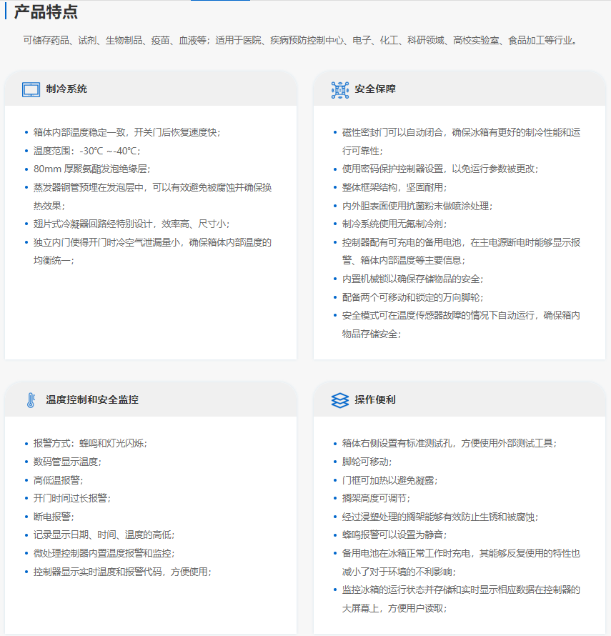Click the stacked layers icon beside 操作便利
The width and height of the screenshot is (611, 636).
pyautogui.click(x=339, y=400)
